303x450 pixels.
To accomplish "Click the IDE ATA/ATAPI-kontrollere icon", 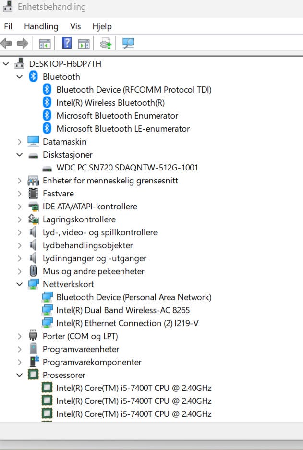I will (33, 207).
